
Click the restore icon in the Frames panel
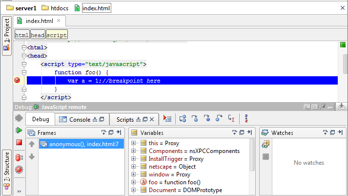[111, 132]
